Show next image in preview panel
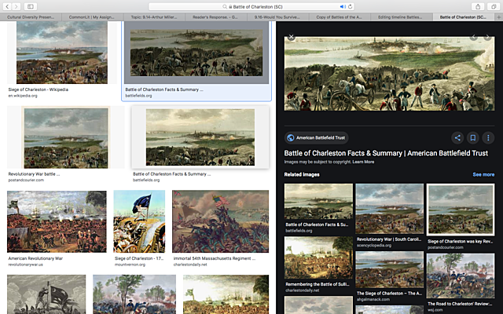 [487, 37]
